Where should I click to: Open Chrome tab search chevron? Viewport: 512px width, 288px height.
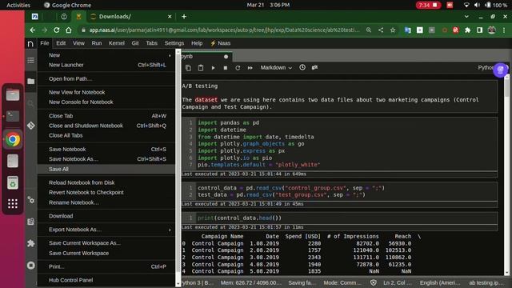(466, 16)
